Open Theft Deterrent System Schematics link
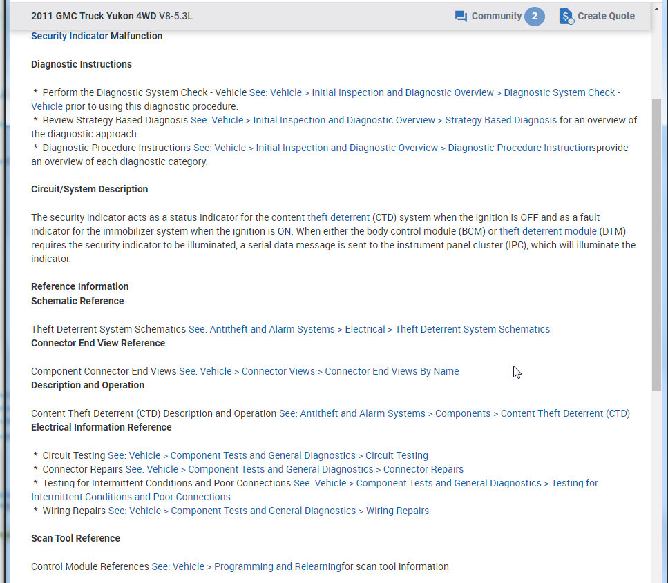The height and width of the screenshot is (583, 668). [x=472, y=329]
